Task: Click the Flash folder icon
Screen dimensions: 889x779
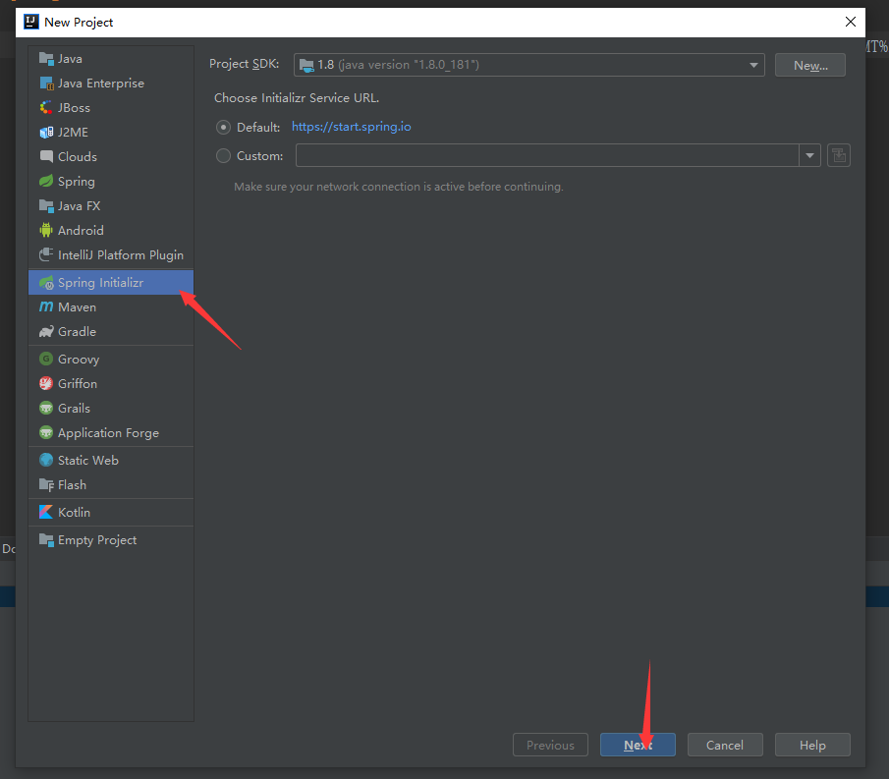Action: tap(46, 484)
